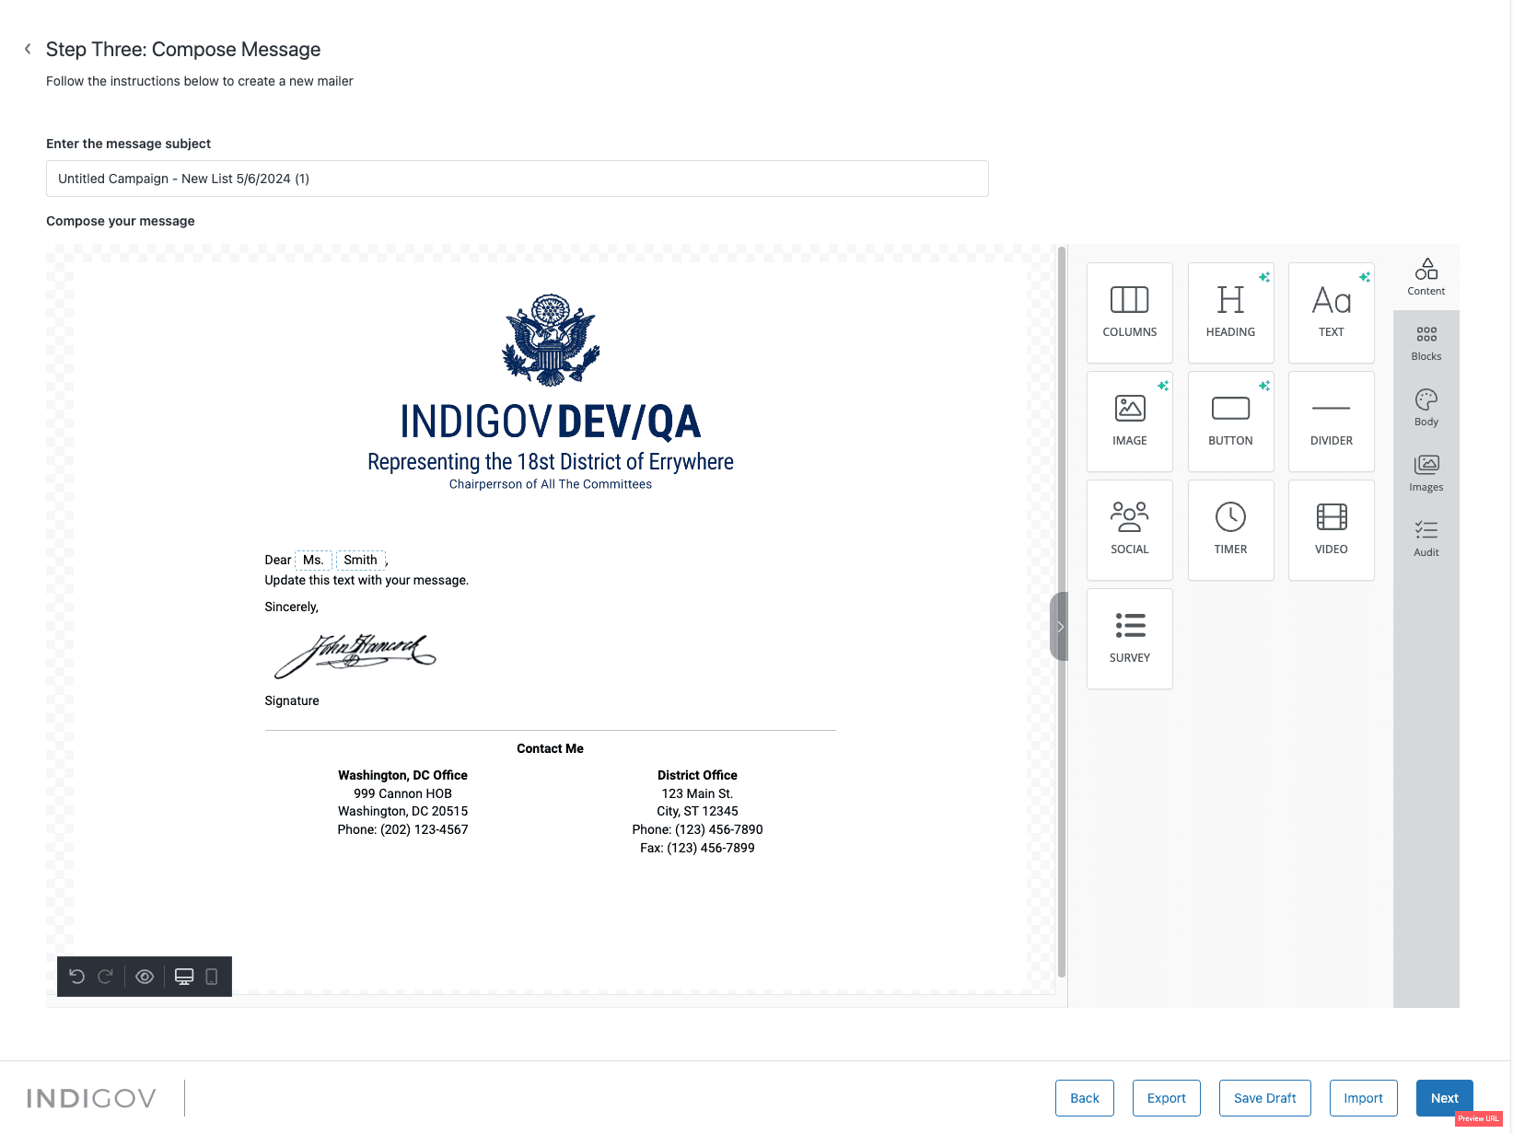Click the Back button
Image resolution: width=1513 pixels, height=1134 pixels.
click(1085, 1098)
